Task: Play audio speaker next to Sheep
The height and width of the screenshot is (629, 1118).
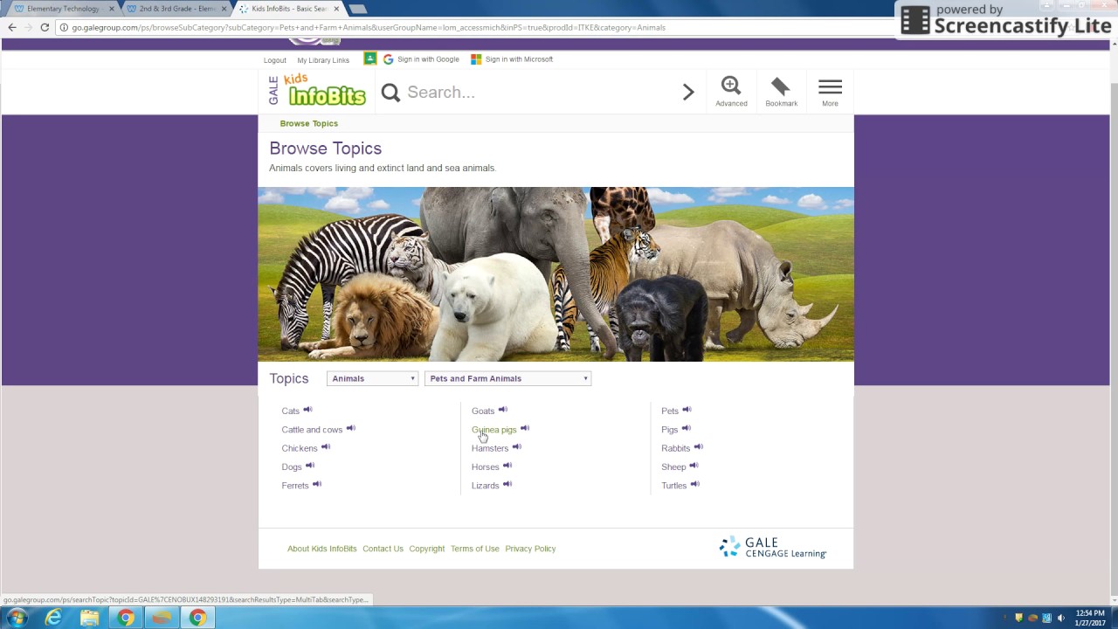Action: tap(694, 466)
